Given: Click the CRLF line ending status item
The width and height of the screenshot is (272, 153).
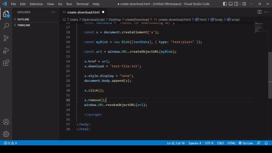Looking at the screenshot, I should point(221,143).
